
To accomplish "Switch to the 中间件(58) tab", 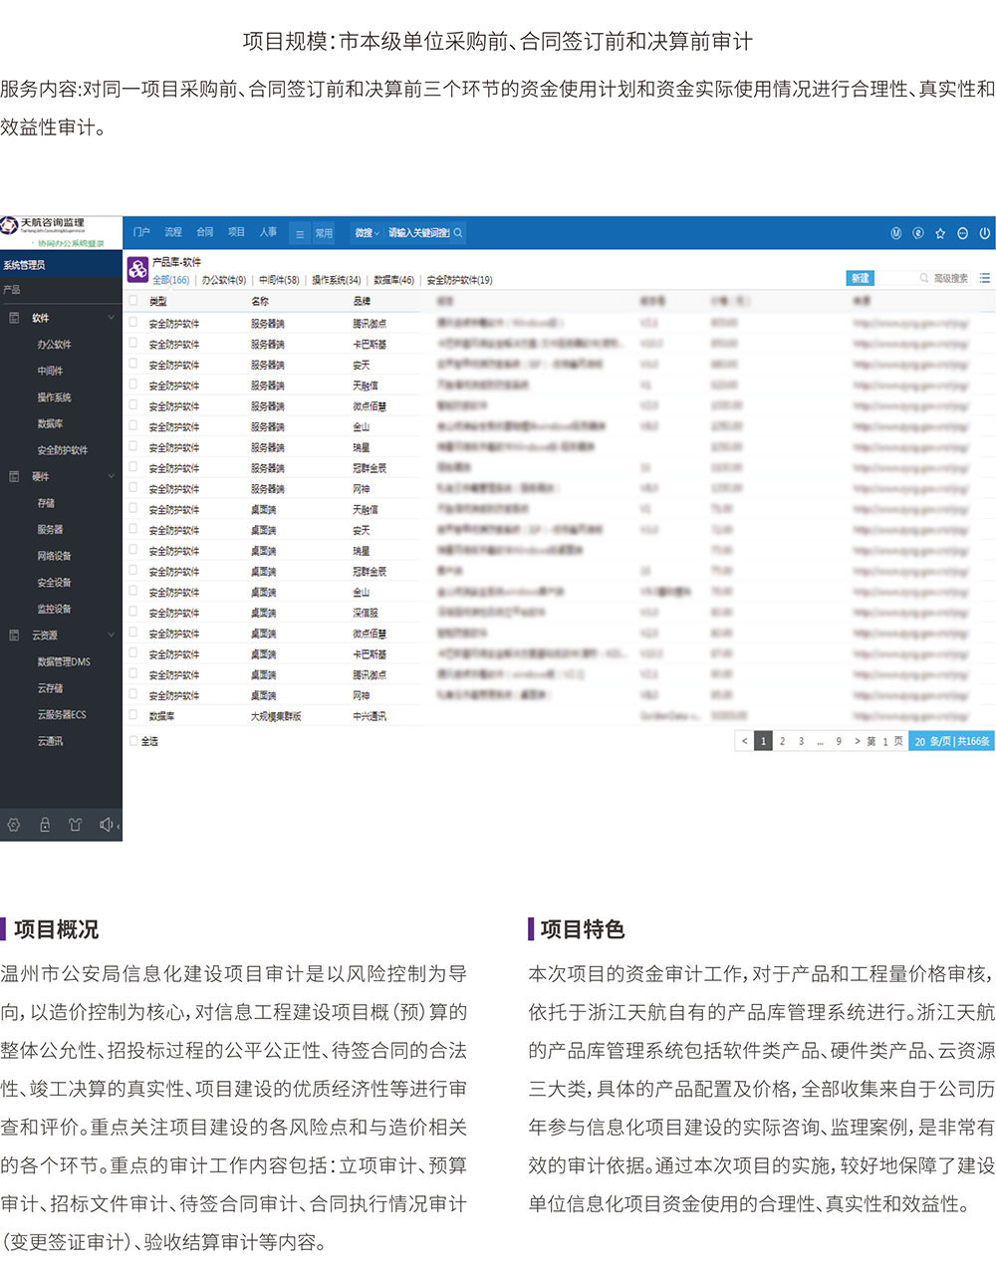I will (279, 280).
